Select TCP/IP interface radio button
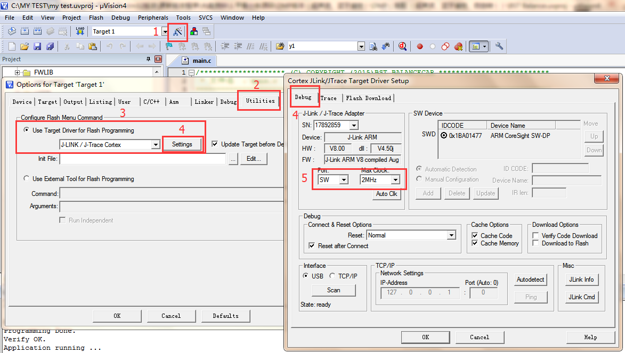The width and height of the screenshot is (625, 353). coord(332,276)
